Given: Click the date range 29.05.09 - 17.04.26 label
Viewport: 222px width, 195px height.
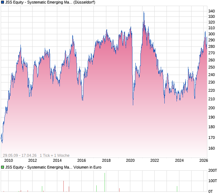Looking at the screenshot, I should [x=20, y=155].
